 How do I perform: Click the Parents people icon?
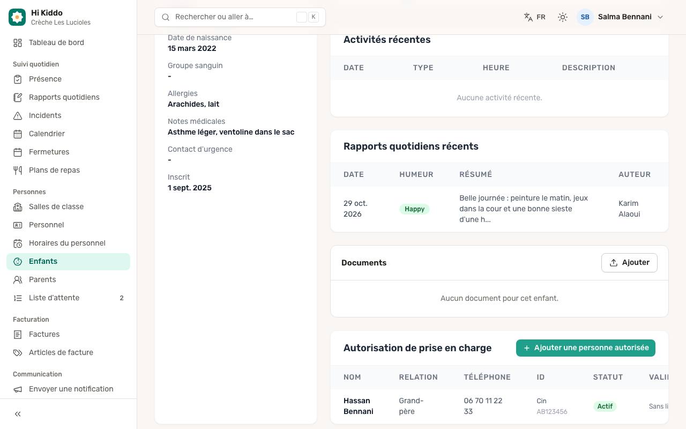(x=18, y=280)
